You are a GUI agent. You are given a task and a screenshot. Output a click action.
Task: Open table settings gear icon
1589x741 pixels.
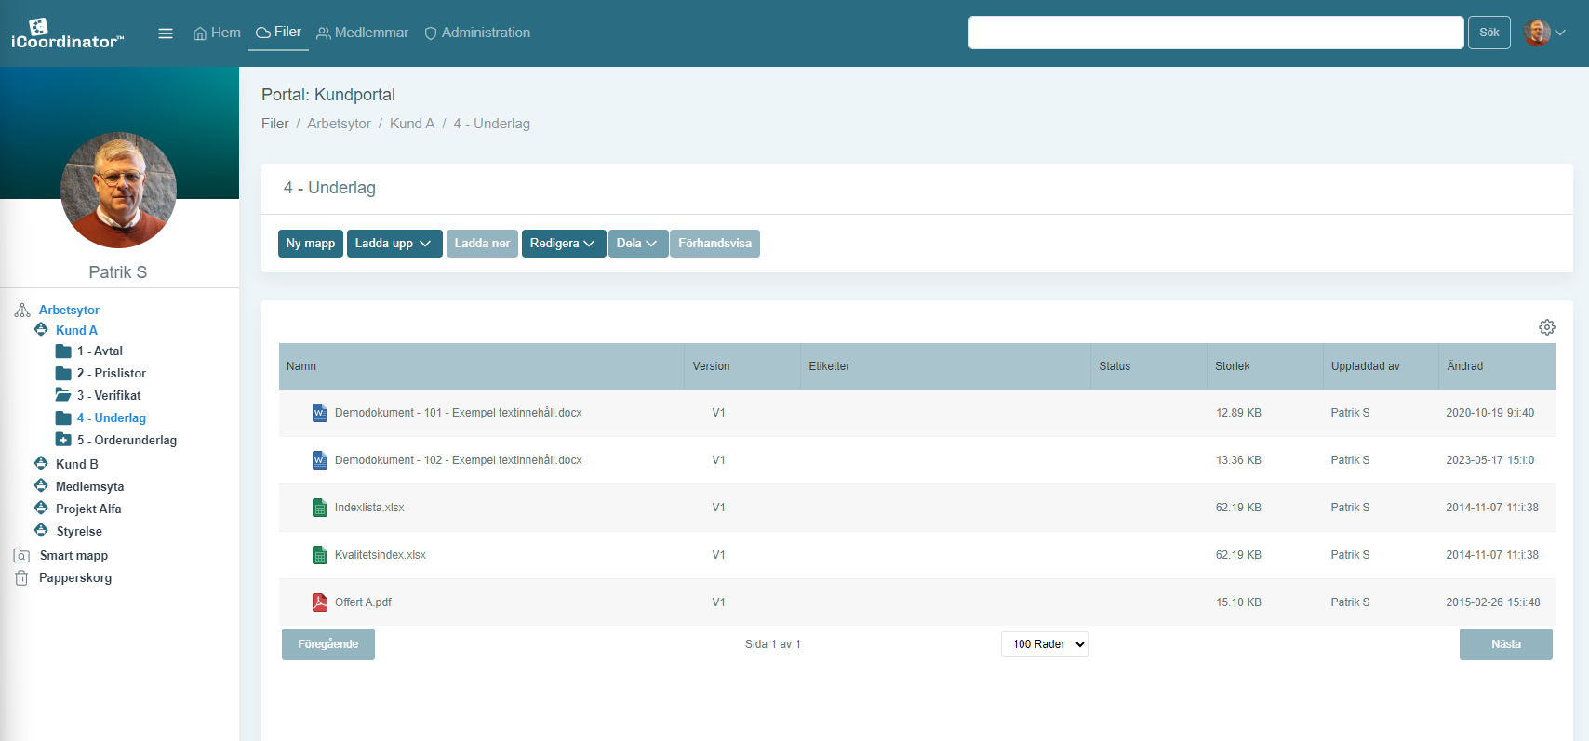1547,327
